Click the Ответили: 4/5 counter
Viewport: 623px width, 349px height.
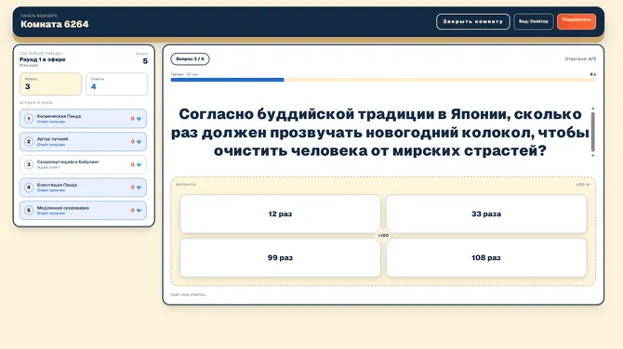coord(580,58)
